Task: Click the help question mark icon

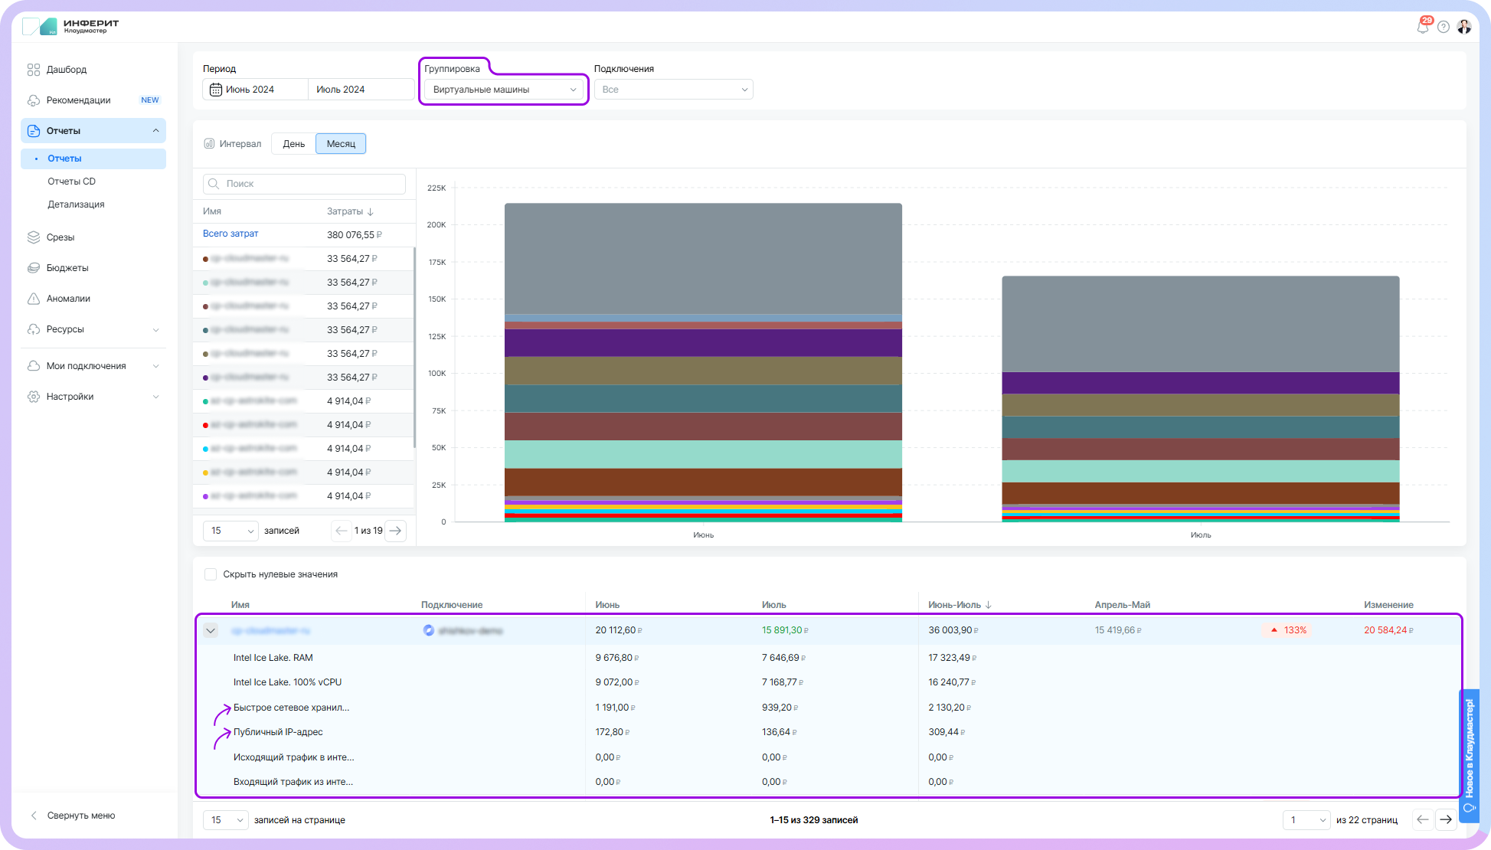Action: (x=1444, y=27)
